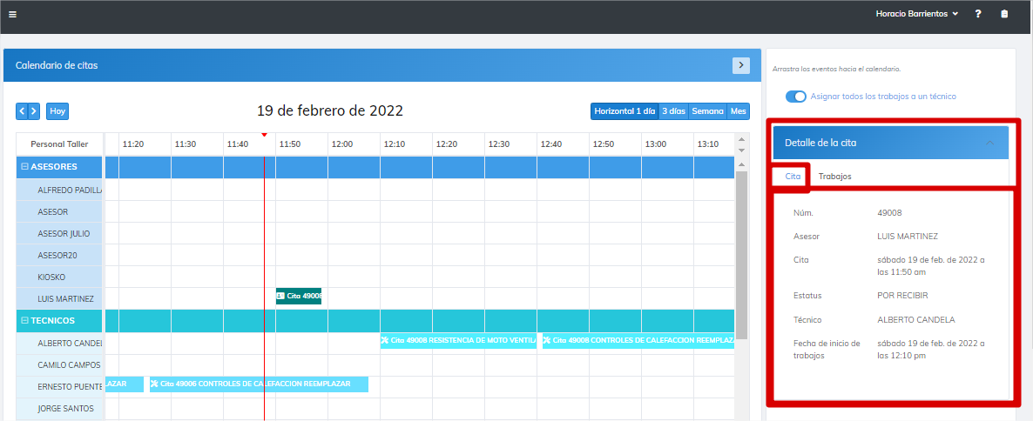The width and height of the screenshot is (1033, 421).
Task: Click the Hoy button
Action: click(57, 111)
